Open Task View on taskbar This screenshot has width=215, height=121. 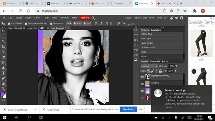click(41, 118)
